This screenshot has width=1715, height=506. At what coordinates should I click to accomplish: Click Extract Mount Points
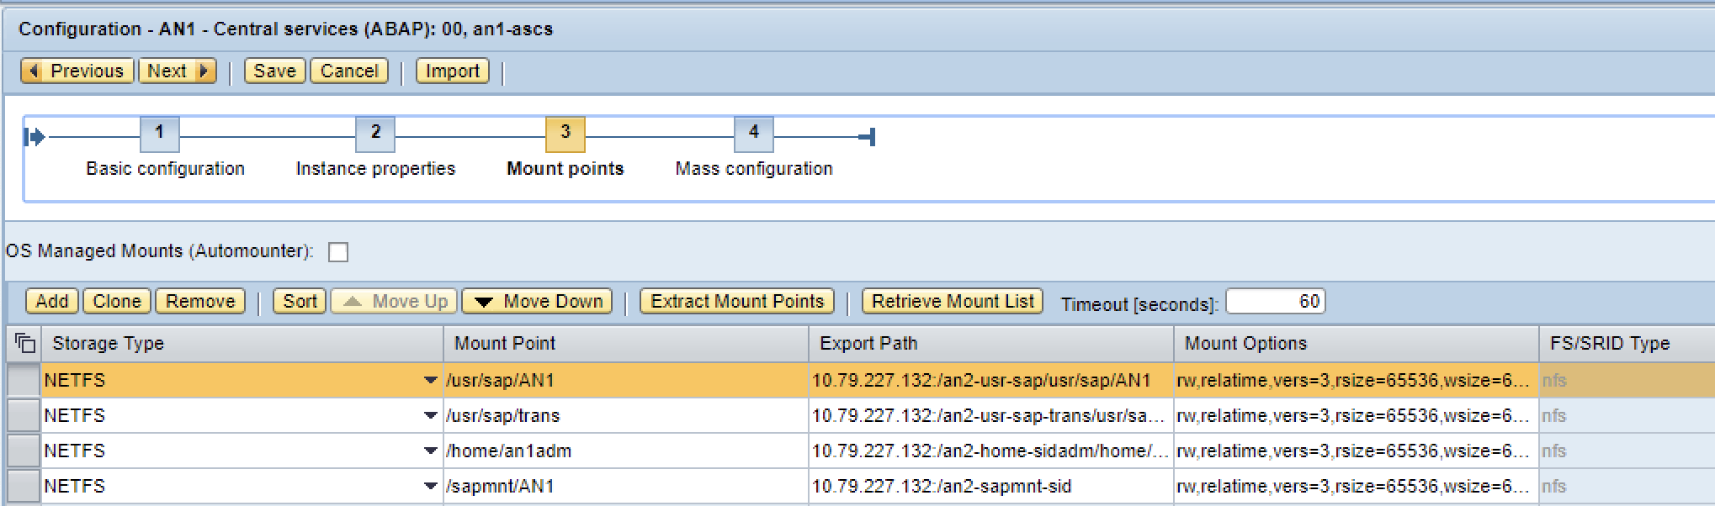tap(737, 301)
